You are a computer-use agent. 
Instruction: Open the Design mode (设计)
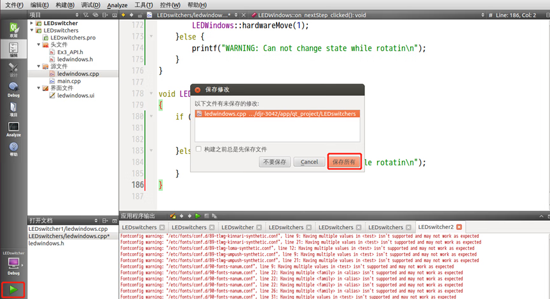[x=13, y=69]
